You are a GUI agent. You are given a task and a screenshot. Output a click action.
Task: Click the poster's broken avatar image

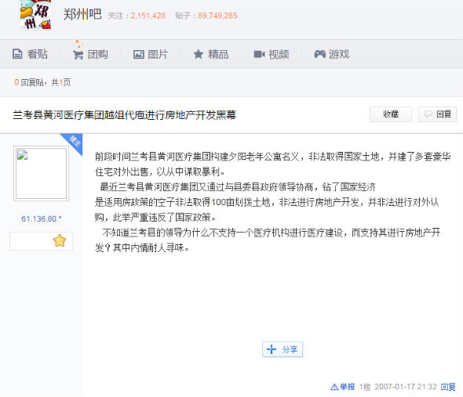41,173
